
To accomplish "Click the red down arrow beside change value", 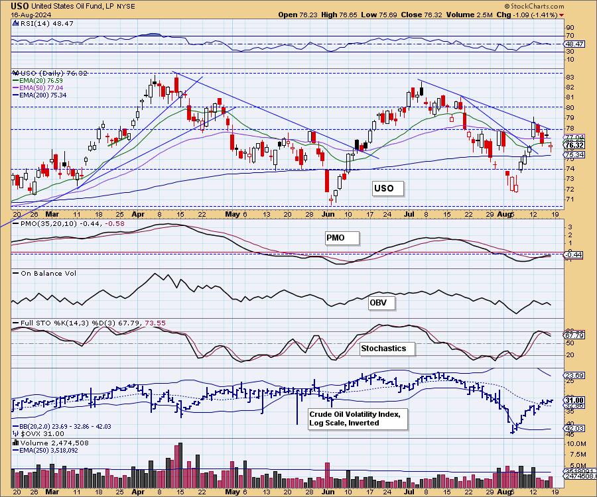I will 561,15.
